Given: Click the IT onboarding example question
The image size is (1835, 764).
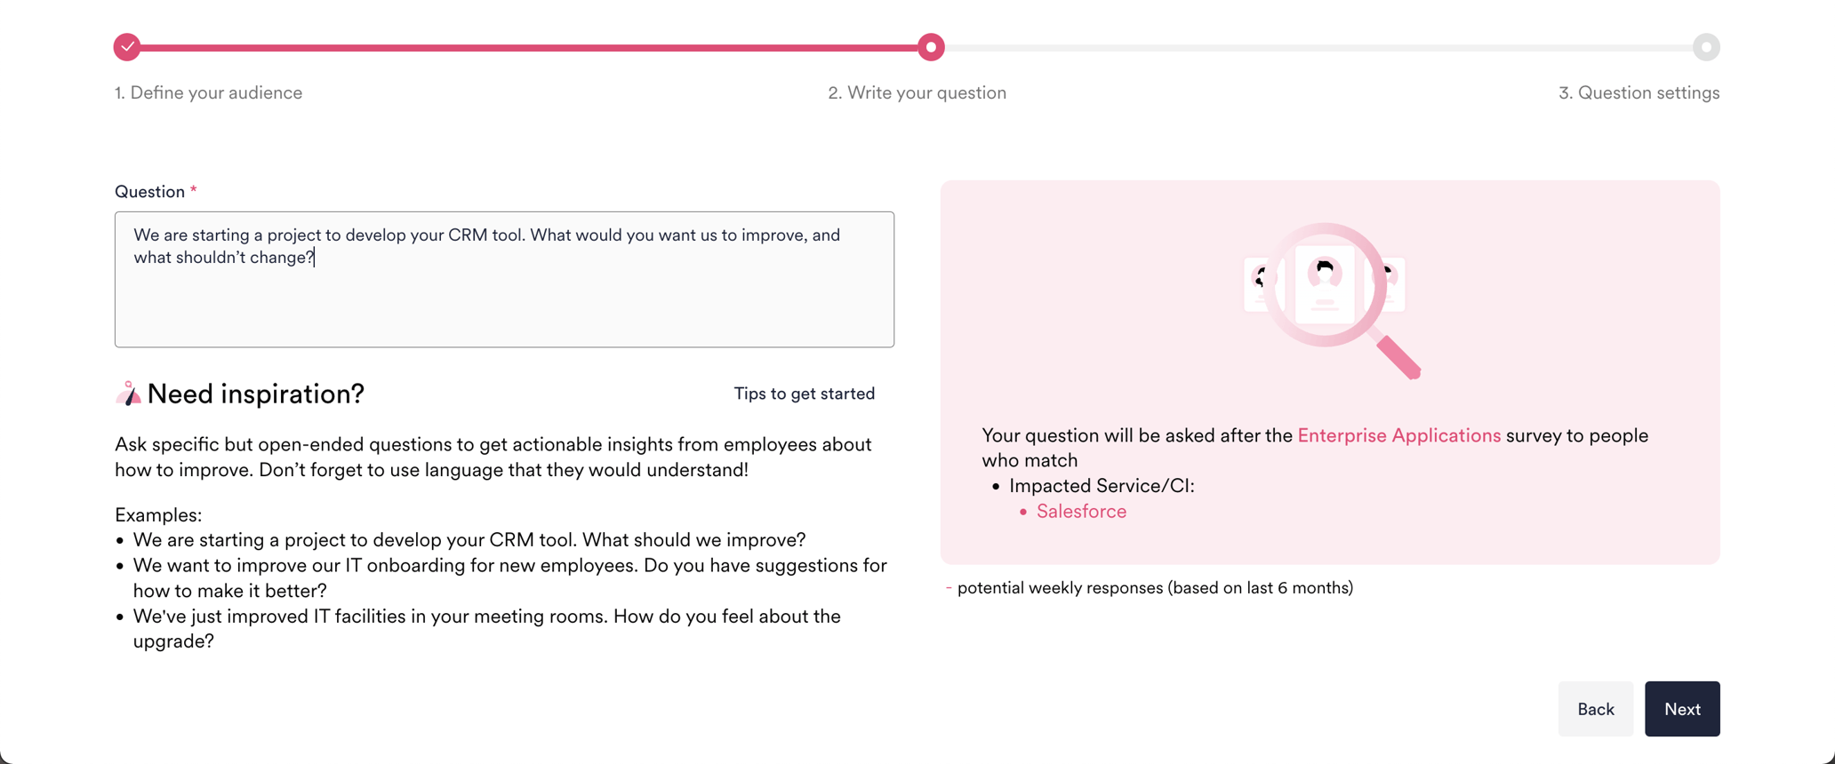Looking at the screenshot, I should (509, 578).
